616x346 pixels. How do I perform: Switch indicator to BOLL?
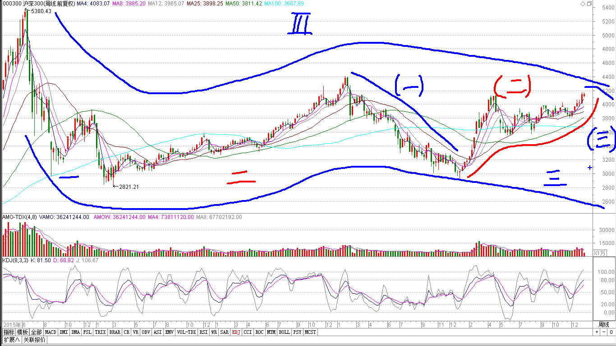(x=285, y=332)
